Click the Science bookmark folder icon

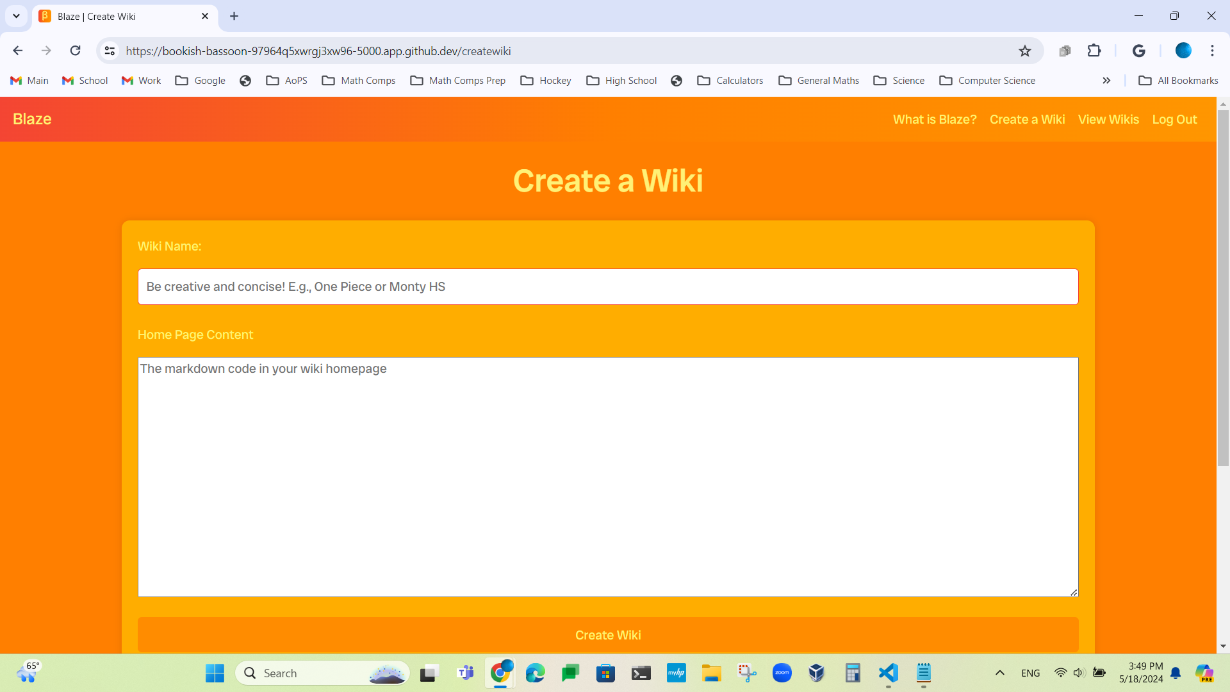tap(880, 80)
